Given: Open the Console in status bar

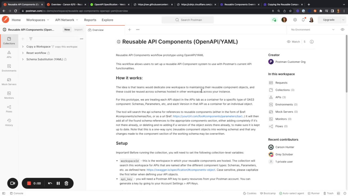Looking at the screenshot, I should [16, 193].
